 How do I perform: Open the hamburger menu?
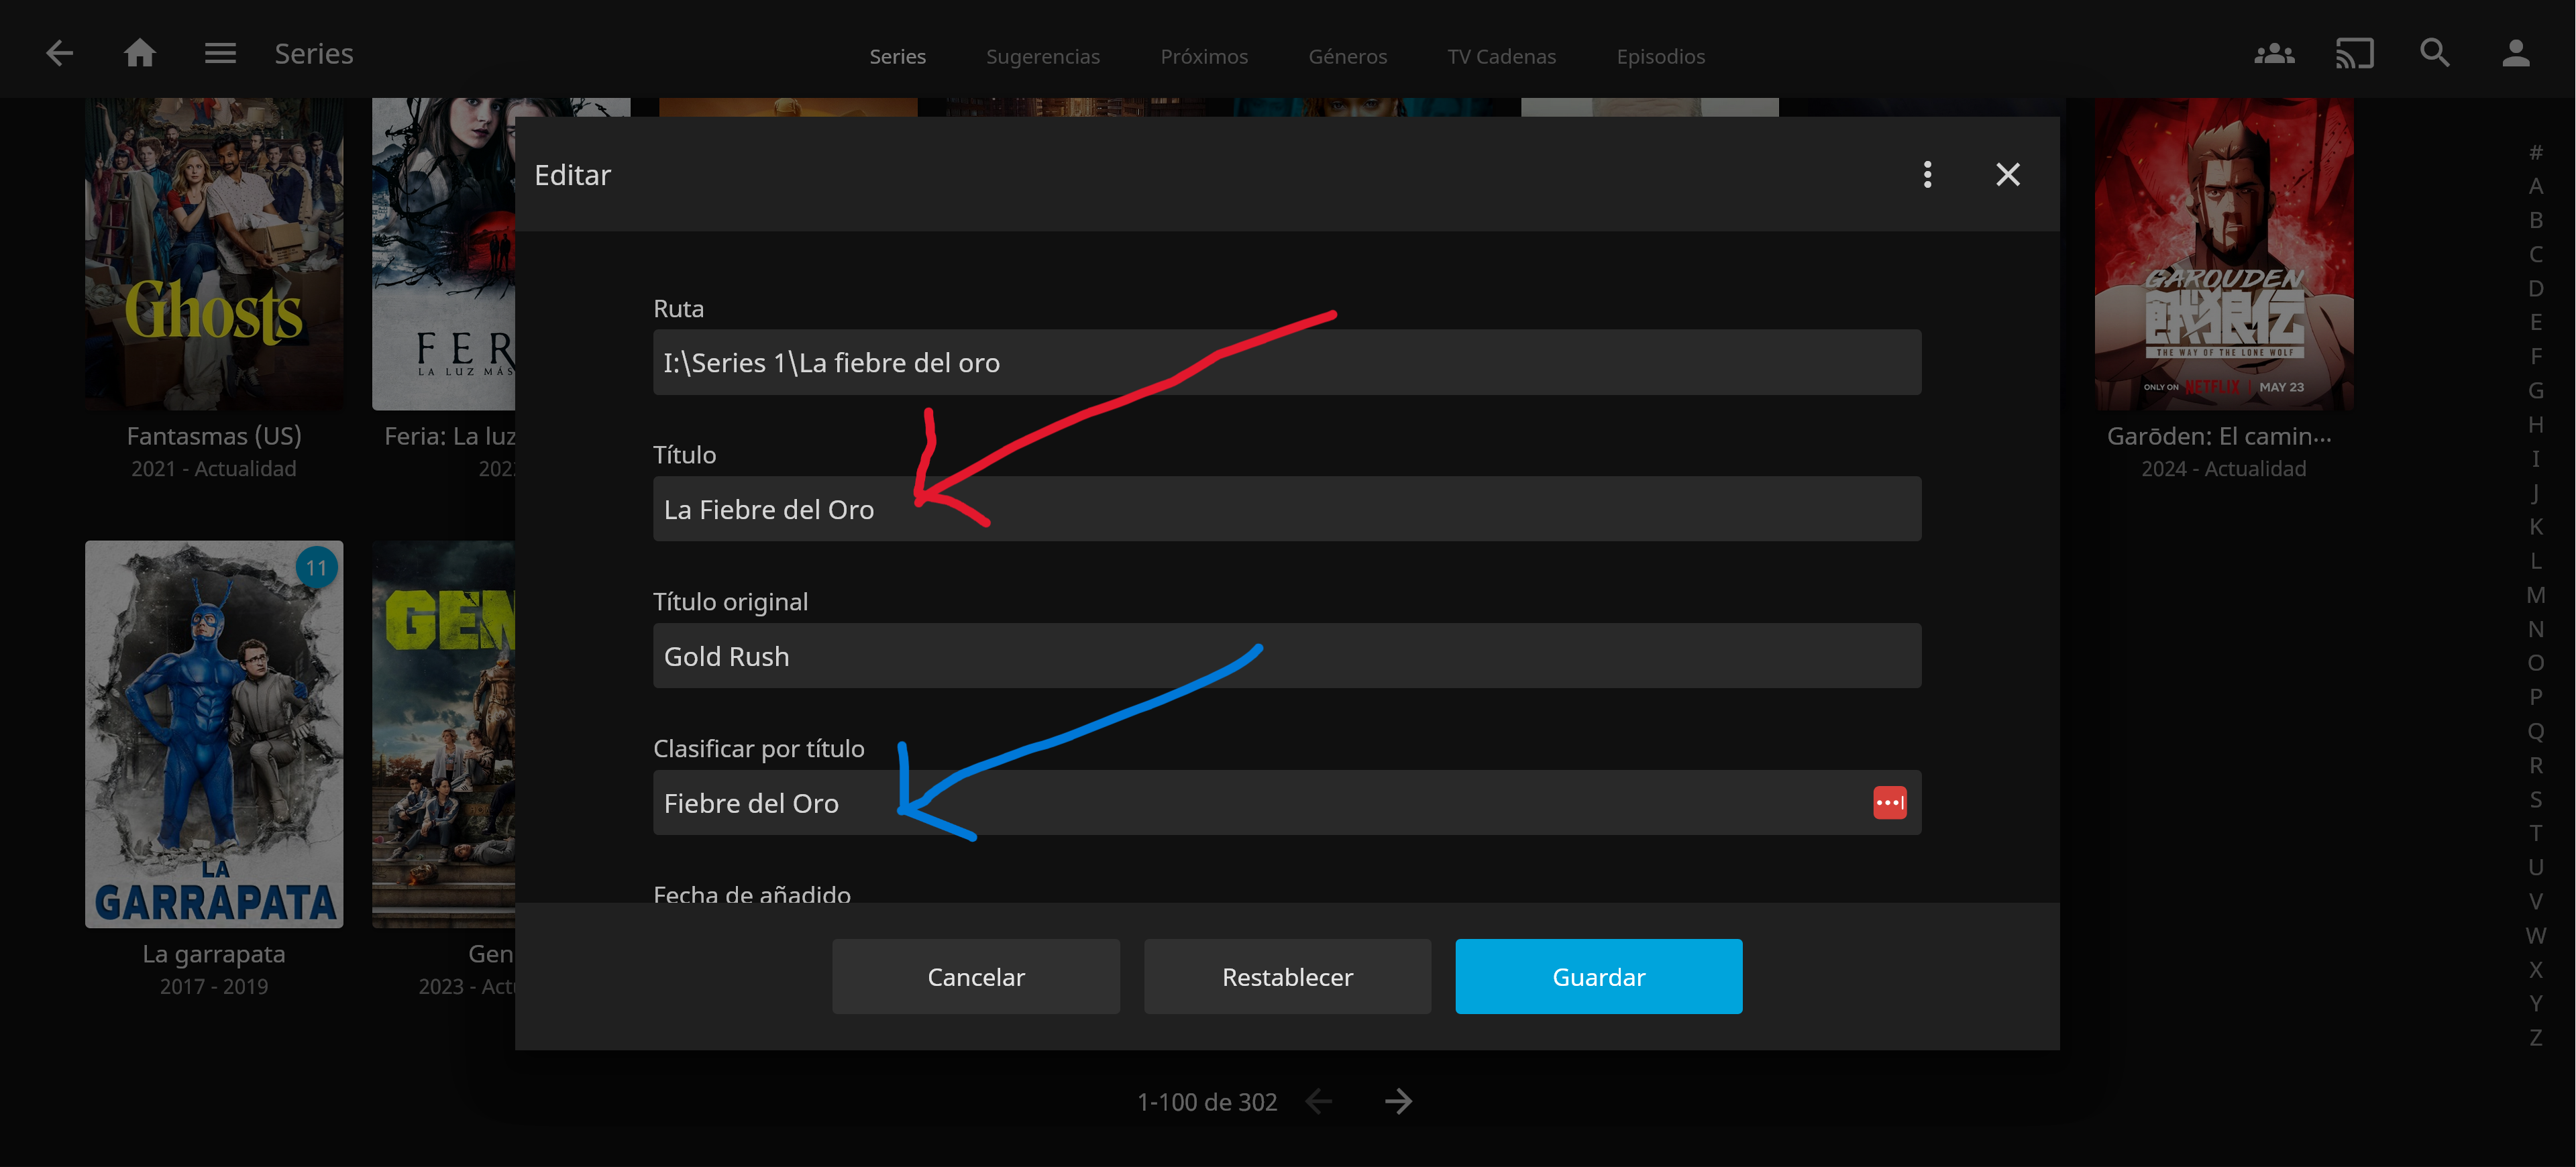click(220, 53)
